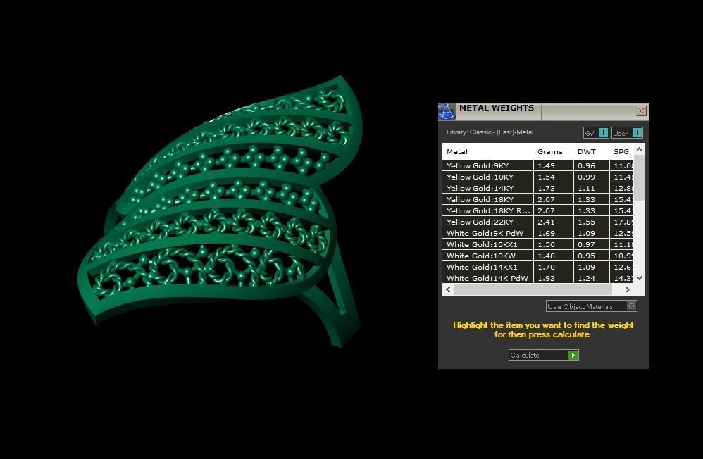This screenshot has height=459, width=703.
Task: Click the 1.93 grams cell
Action: pos(553,278)
